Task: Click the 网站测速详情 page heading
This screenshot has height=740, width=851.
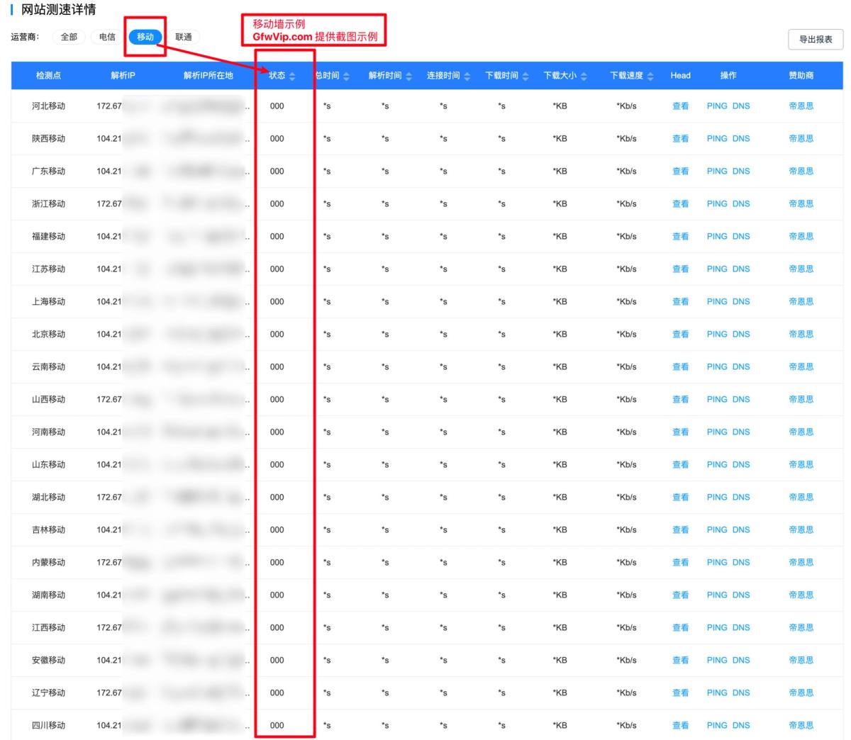Action: (x=59, y=10)
